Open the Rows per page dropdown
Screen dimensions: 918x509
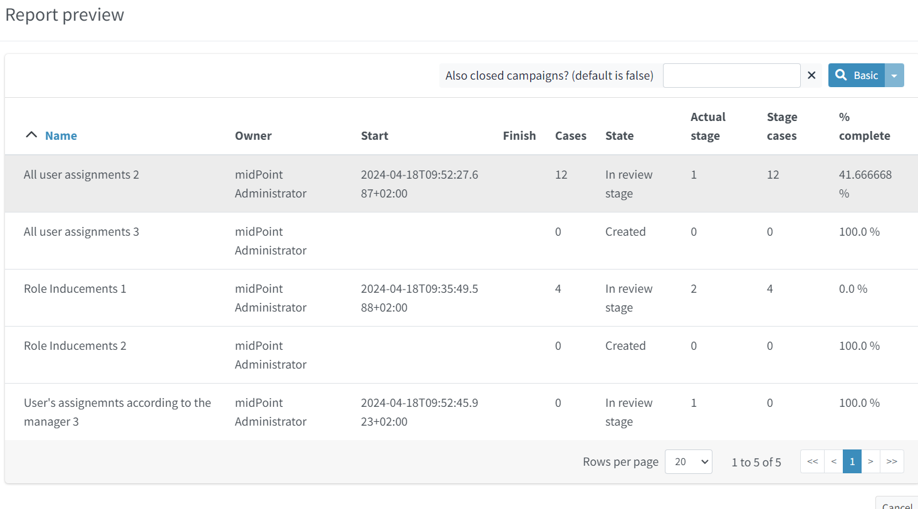pyautogui.click(x=688, y=461)
